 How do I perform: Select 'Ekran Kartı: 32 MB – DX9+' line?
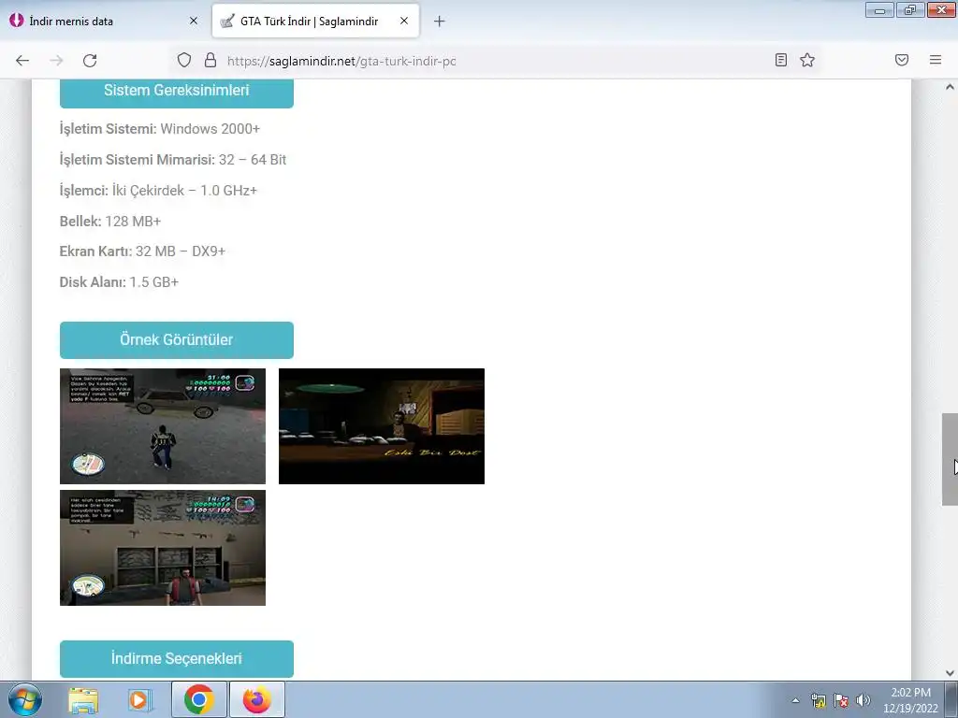[x=142, y=251]
